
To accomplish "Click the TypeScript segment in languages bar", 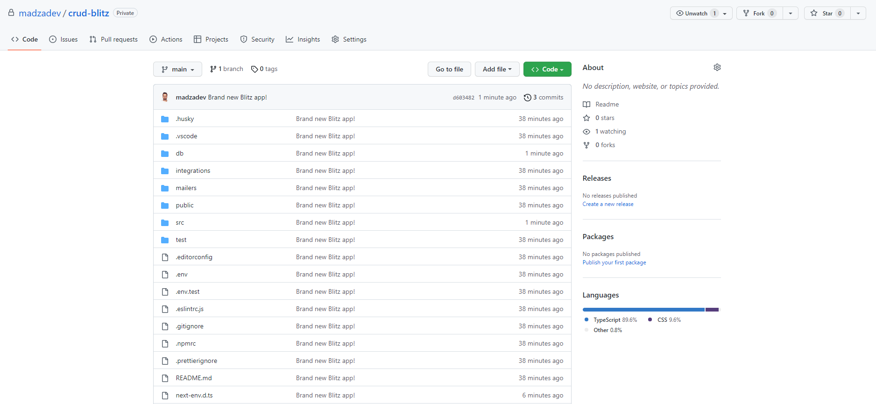I will [x=643, y=310].
